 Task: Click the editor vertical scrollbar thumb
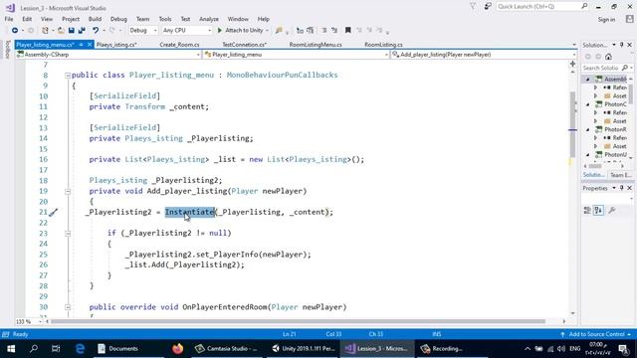pyautogui.click(x=573, y=124)
